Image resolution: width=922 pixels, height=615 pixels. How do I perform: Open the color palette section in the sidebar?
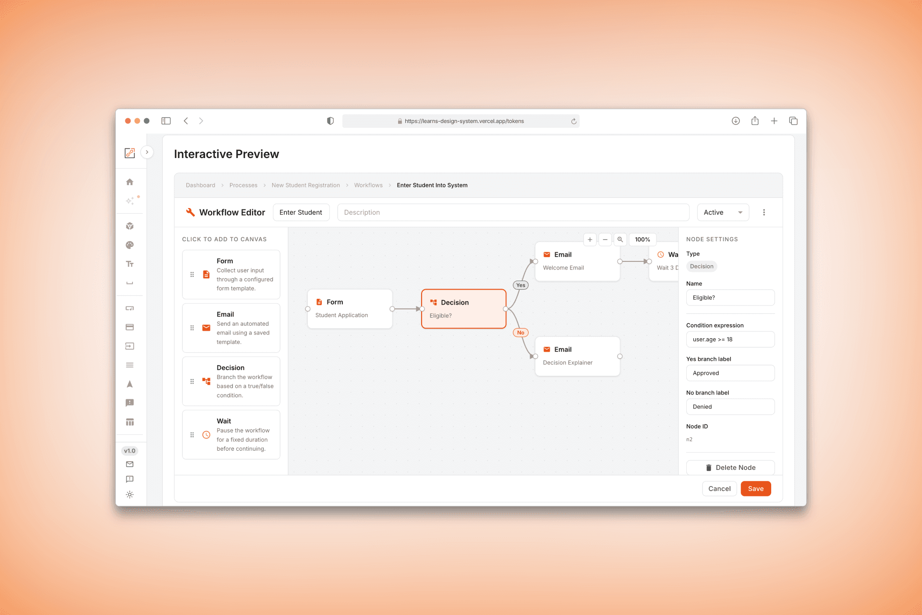pyautogui.click(x=130, y=245)
